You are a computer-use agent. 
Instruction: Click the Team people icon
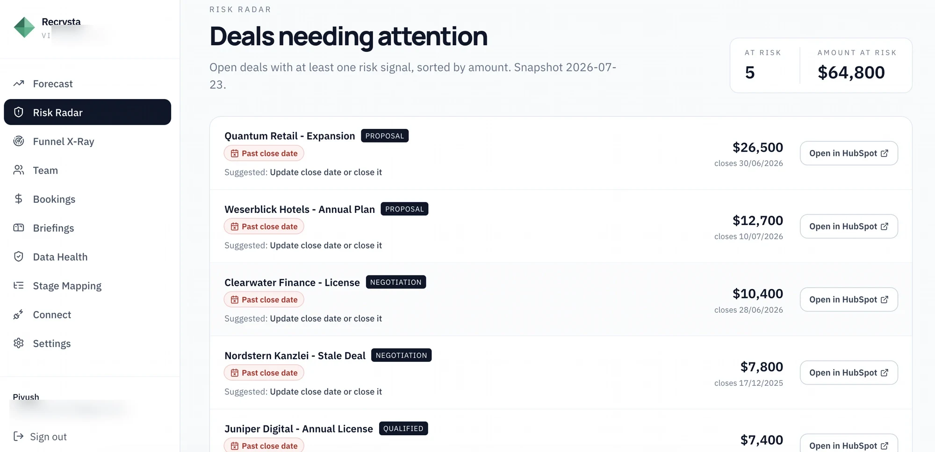19,170
